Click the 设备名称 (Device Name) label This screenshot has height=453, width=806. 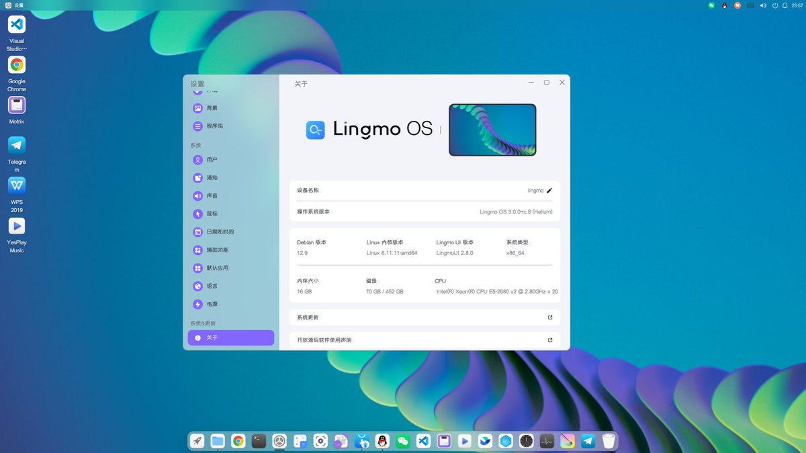pos(308,190)
